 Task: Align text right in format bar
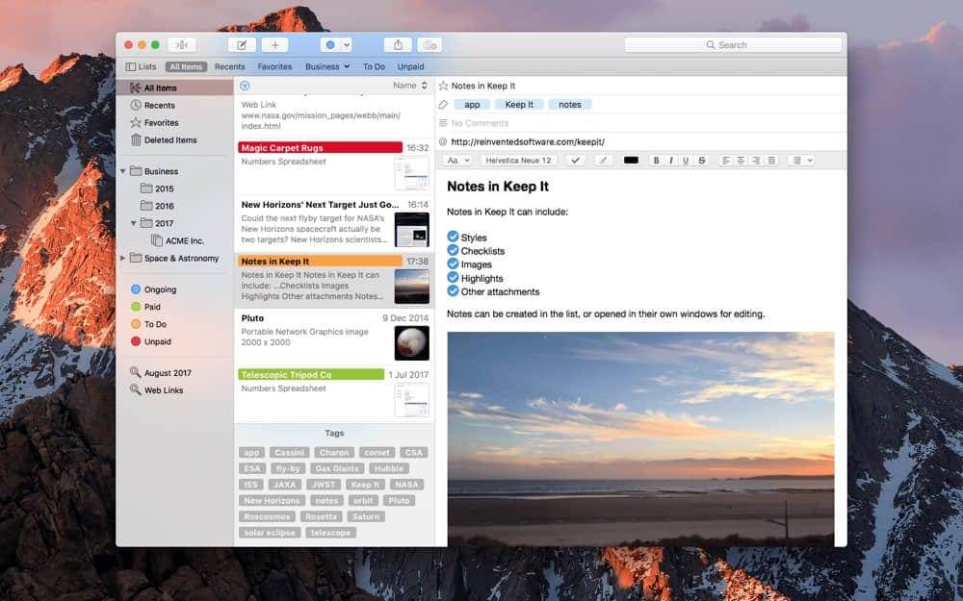[757, 160]
